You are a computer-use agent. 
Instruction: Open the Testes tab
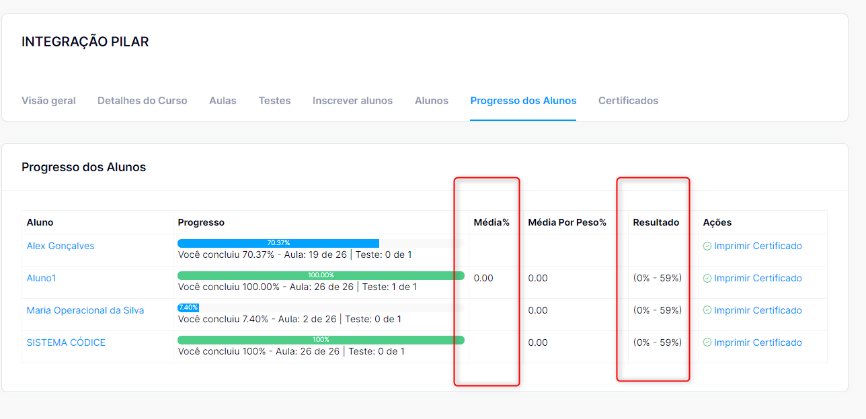(274, 101)
